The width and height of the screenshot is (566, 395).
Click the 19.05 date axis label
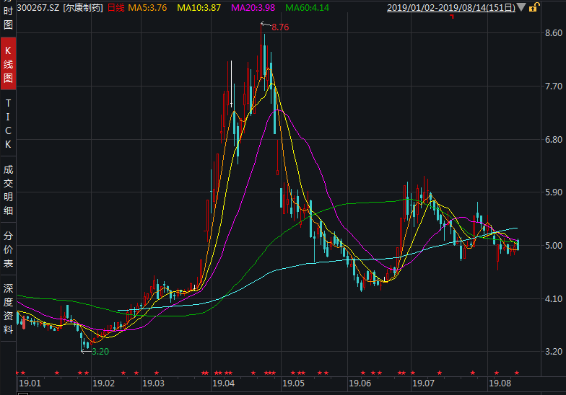tap(293, 383)
